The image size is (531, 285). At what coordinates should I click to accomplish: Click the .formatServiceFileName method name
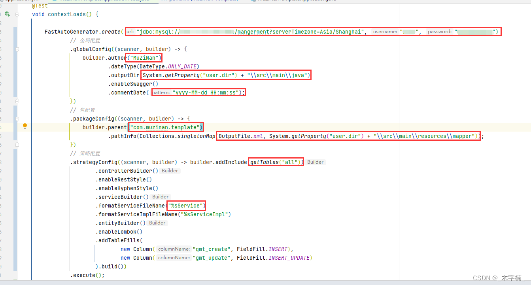(130, 206)
